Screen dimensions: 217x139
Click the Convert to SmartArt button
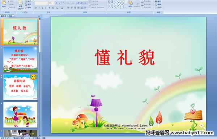click(97, 8)
